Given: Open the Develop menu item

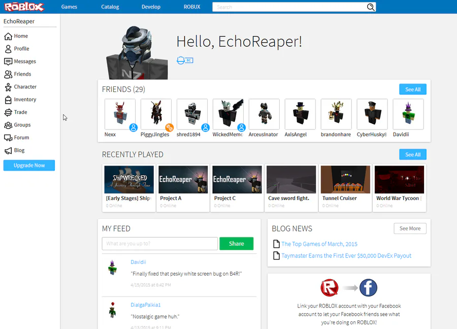Looking at the screenshot, I should click(x=151, y=7).
